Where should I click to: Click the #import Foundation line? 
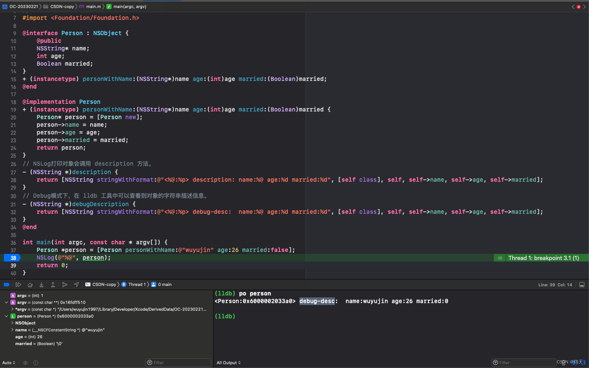81,18
